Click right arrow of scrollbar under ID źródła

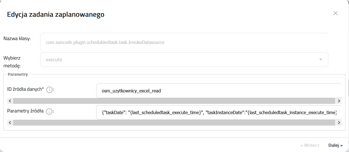tap(339, 101)
